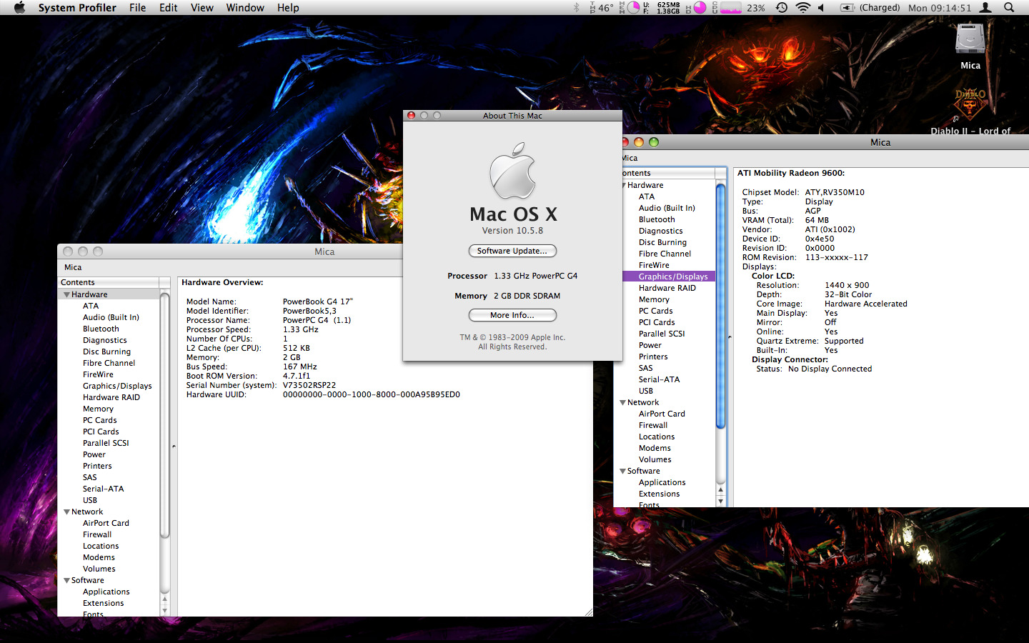Collapse Software triangle in Hardware Overview window
Screen dimensions: 1029x643
[66, 580]
